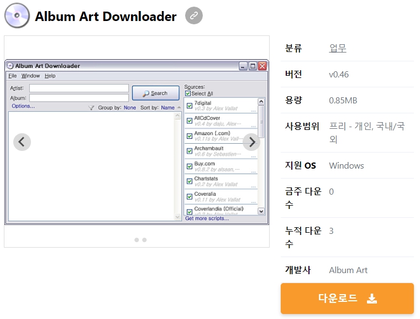Image resolution: width=420 pixels, height=319 pixels.
Task: Select the second carousel indicator dot
Action: tap(144, 240)
